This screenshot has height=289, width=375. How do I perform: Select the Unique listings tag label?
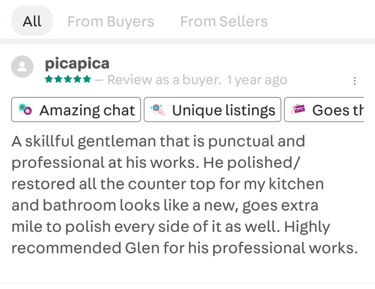pyautogui.click(x=223, y=110)
